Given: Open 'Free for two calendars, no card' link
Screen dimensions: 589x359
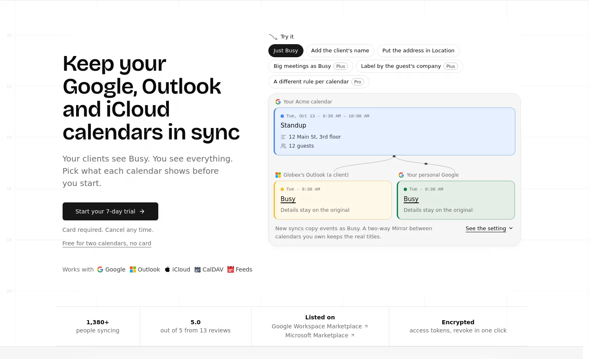Looking at the screenshot, I should pos(107,243).
